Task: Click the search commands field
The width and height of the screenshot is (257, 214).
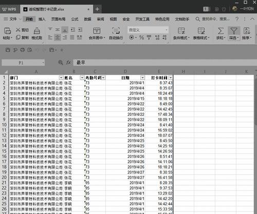Action: coord(213,19)
